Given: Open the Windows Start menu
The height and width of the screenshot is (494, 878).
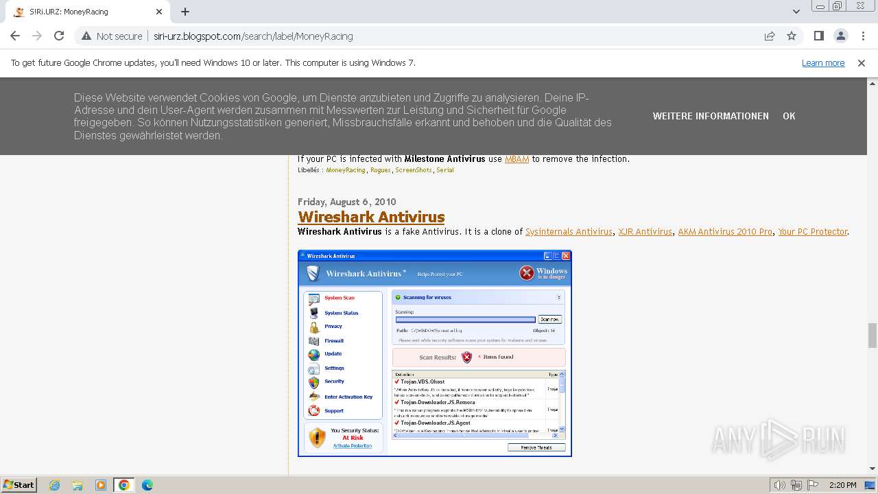Looking at the screenshot, I should 19,484.
